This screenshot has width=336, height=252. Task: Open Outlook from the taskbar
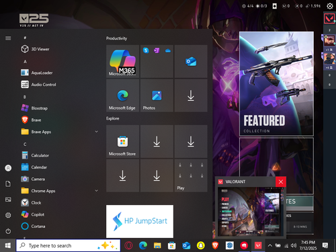[186, 245]
